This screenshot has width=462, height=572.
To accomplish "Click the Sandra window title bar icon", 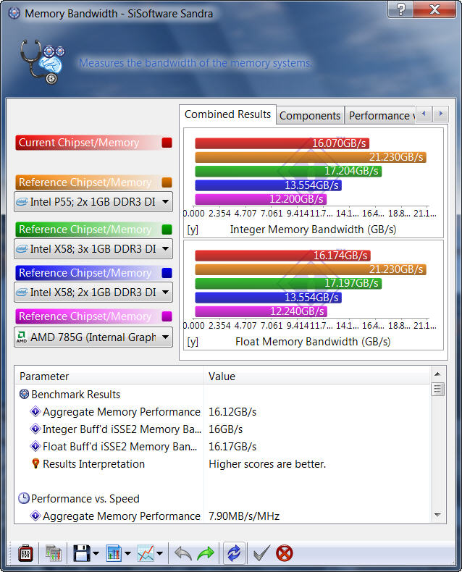I will pos(14,14).
